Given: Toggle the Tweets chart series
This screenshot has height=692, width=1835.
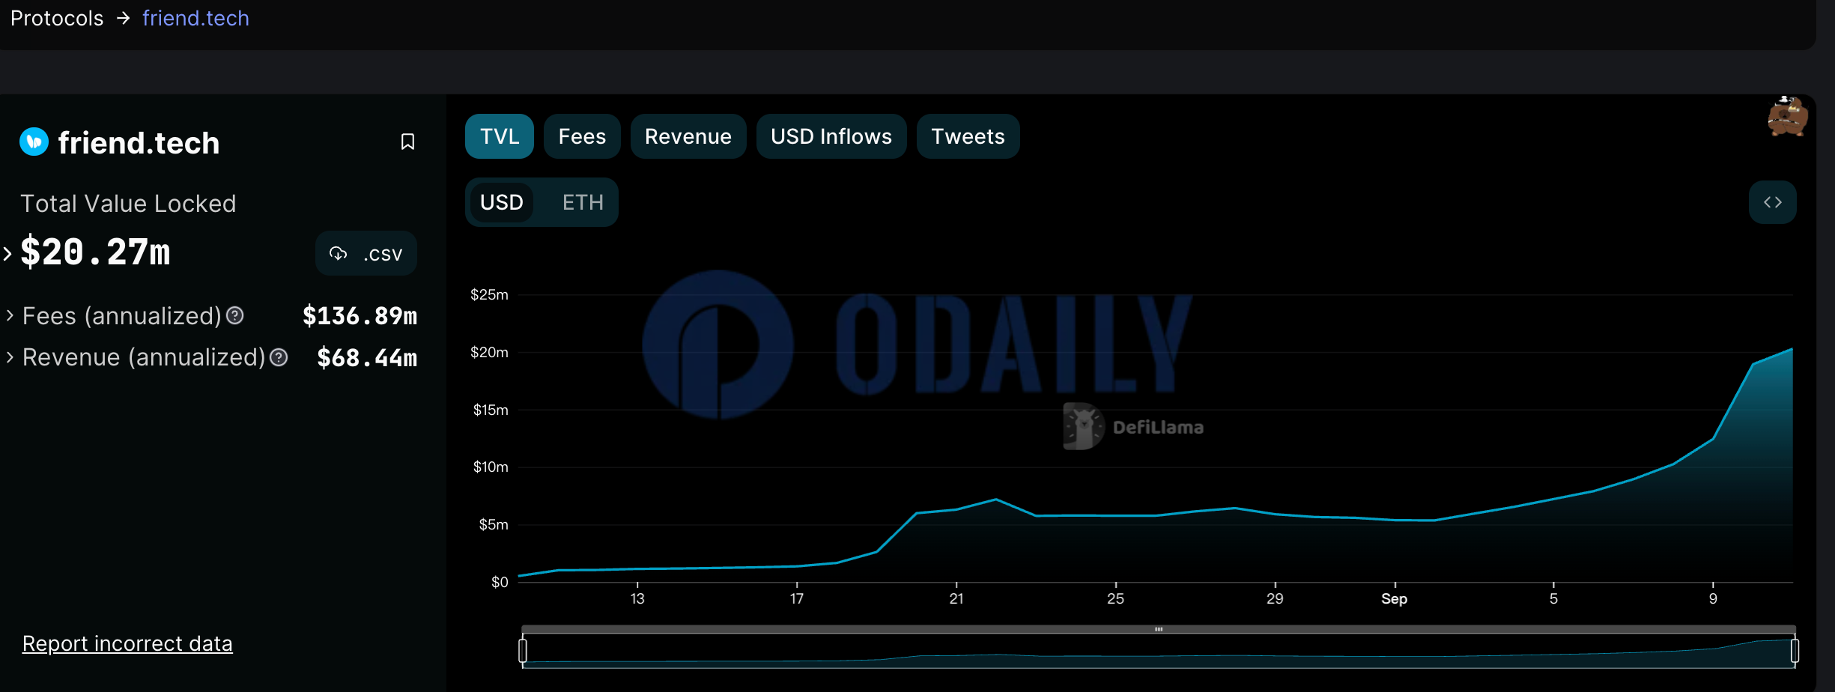Looking at the screenshot, I should pos(968,136).
